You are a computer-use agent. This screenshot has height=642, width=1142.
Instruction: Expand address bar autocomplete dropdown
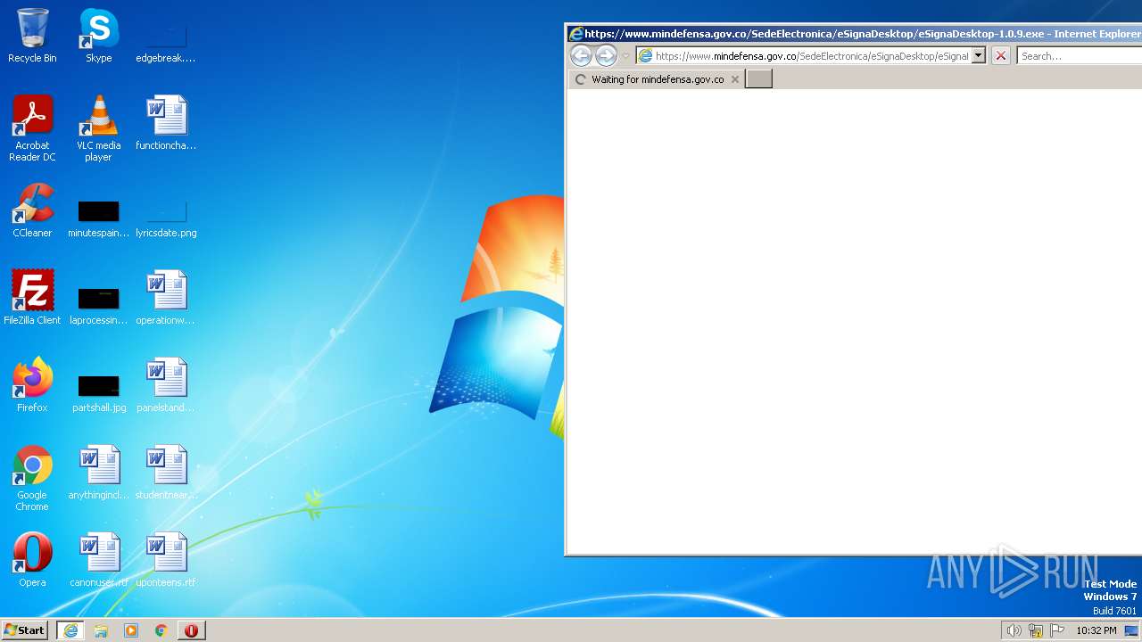tap(978, 55)
